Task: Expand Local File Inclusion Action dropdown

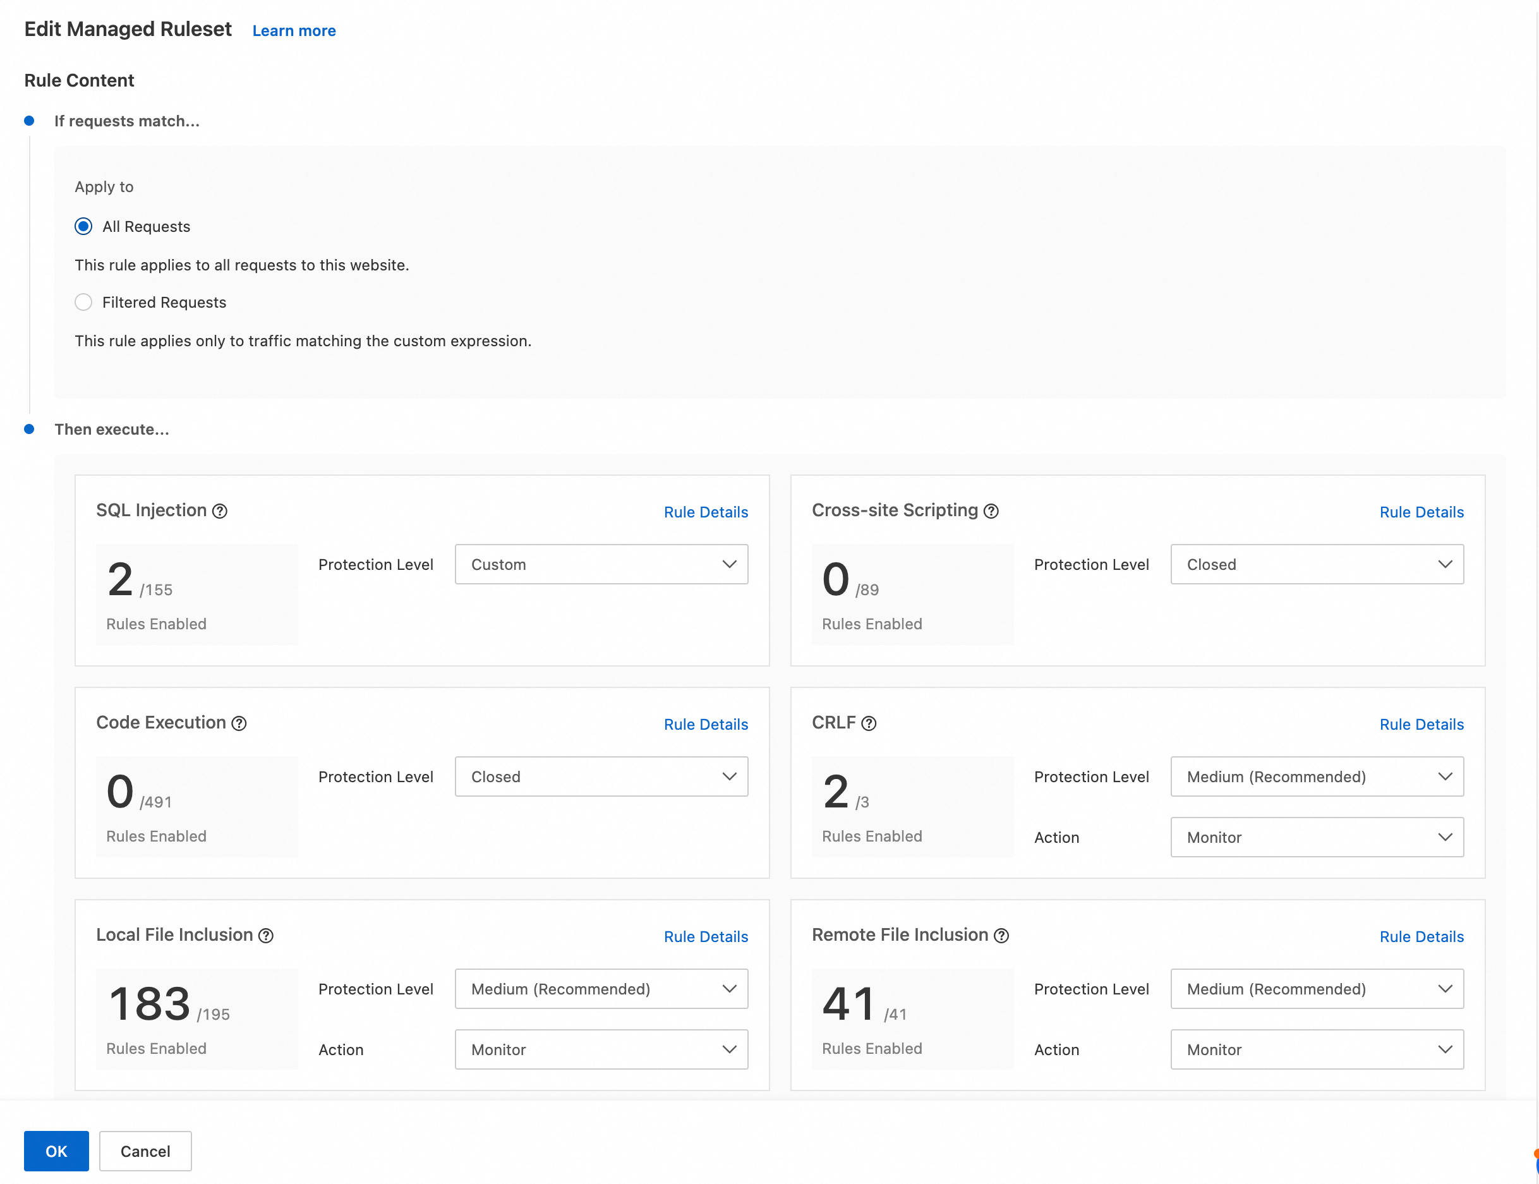Action: point(601,1049)
